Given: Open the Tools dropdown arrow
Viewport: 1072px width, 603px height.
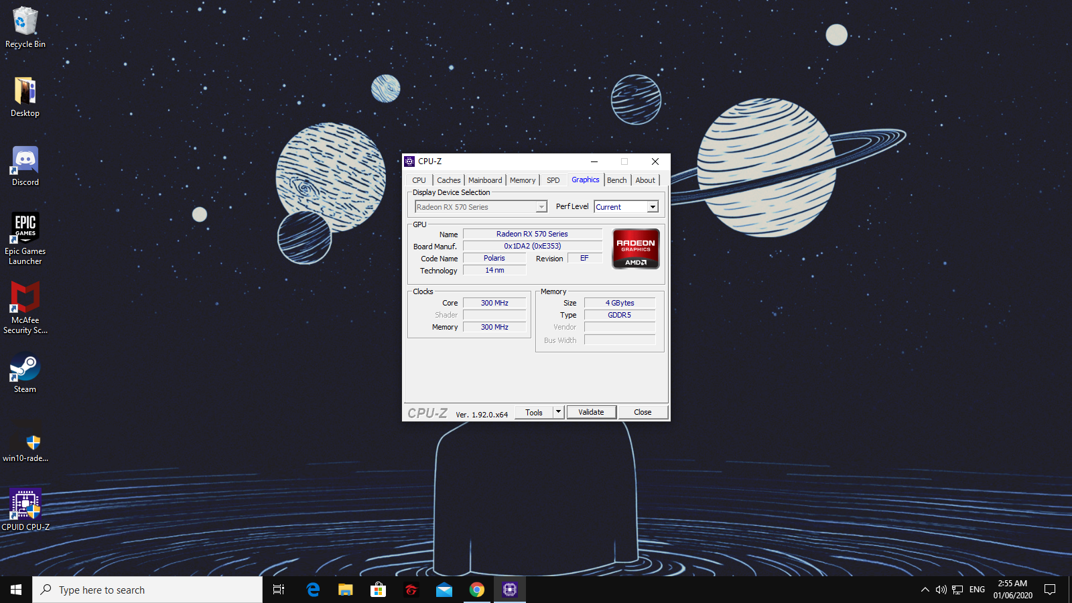Looking at the screenshot, I should click(x=559, y=413).
